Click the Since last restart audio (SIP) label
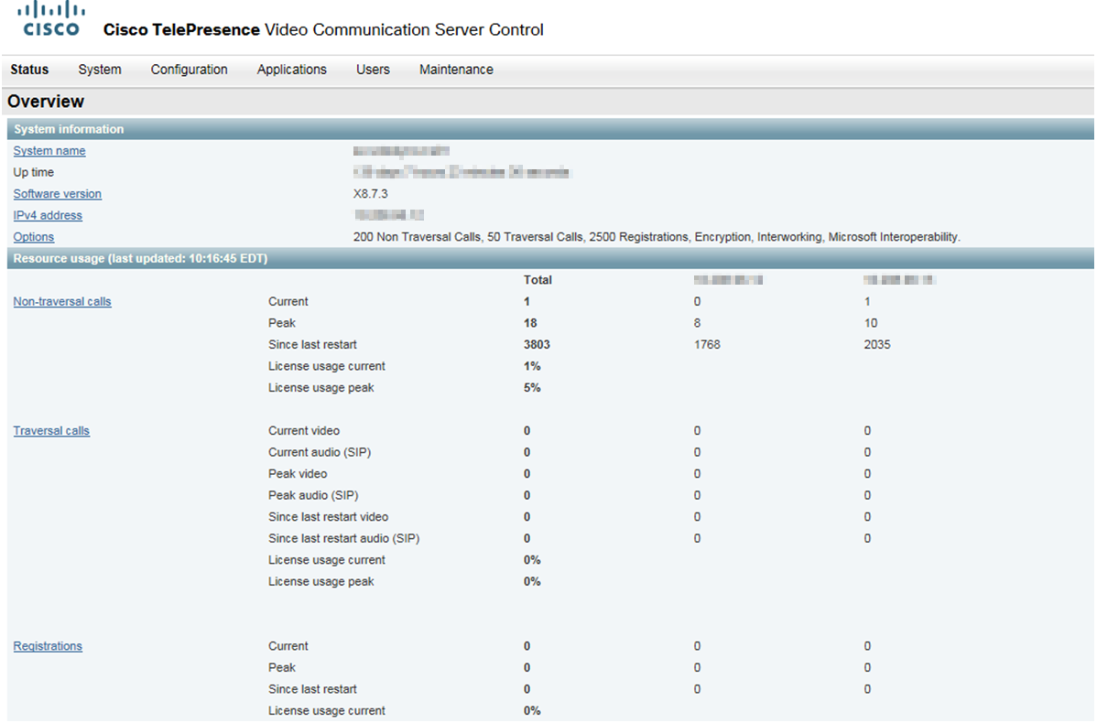The width and height of the screenshot is (1097, 723). 343,538
